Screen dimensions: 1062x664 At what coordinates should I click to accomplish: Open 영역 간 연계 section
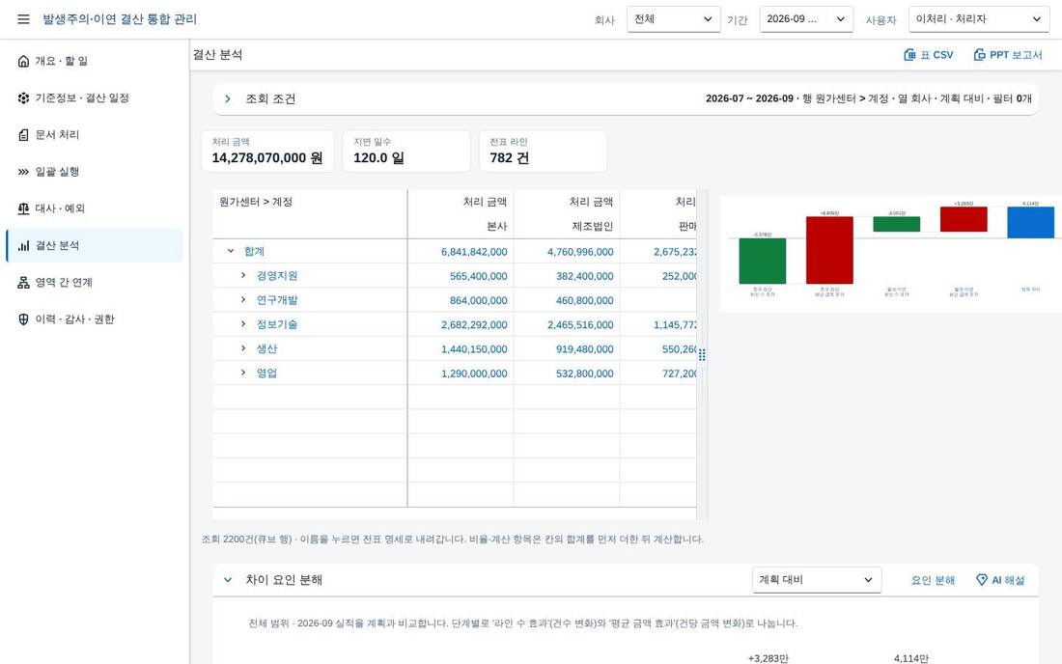pyautogui.click(x=95, y=282)
